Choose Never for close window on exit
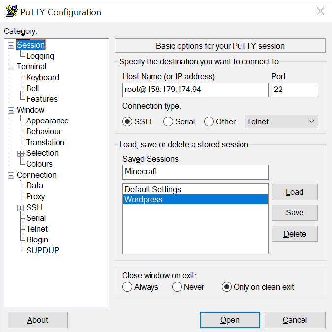The height and width of the screenshot is (332, 332). pos(177,287)
